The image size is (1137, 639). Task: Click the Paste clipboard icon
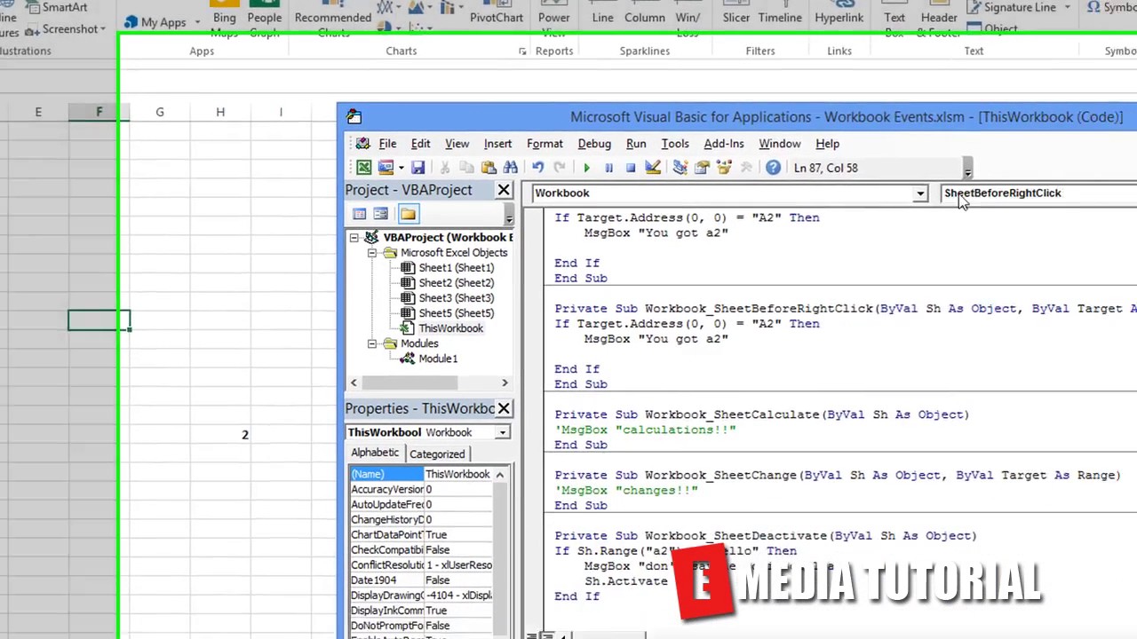pos(489,168)
